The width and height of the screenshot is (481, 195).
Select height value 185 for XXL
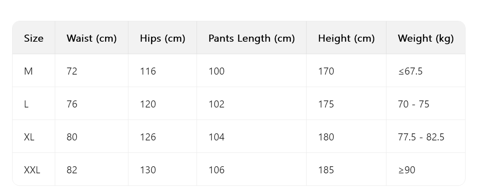326,170
